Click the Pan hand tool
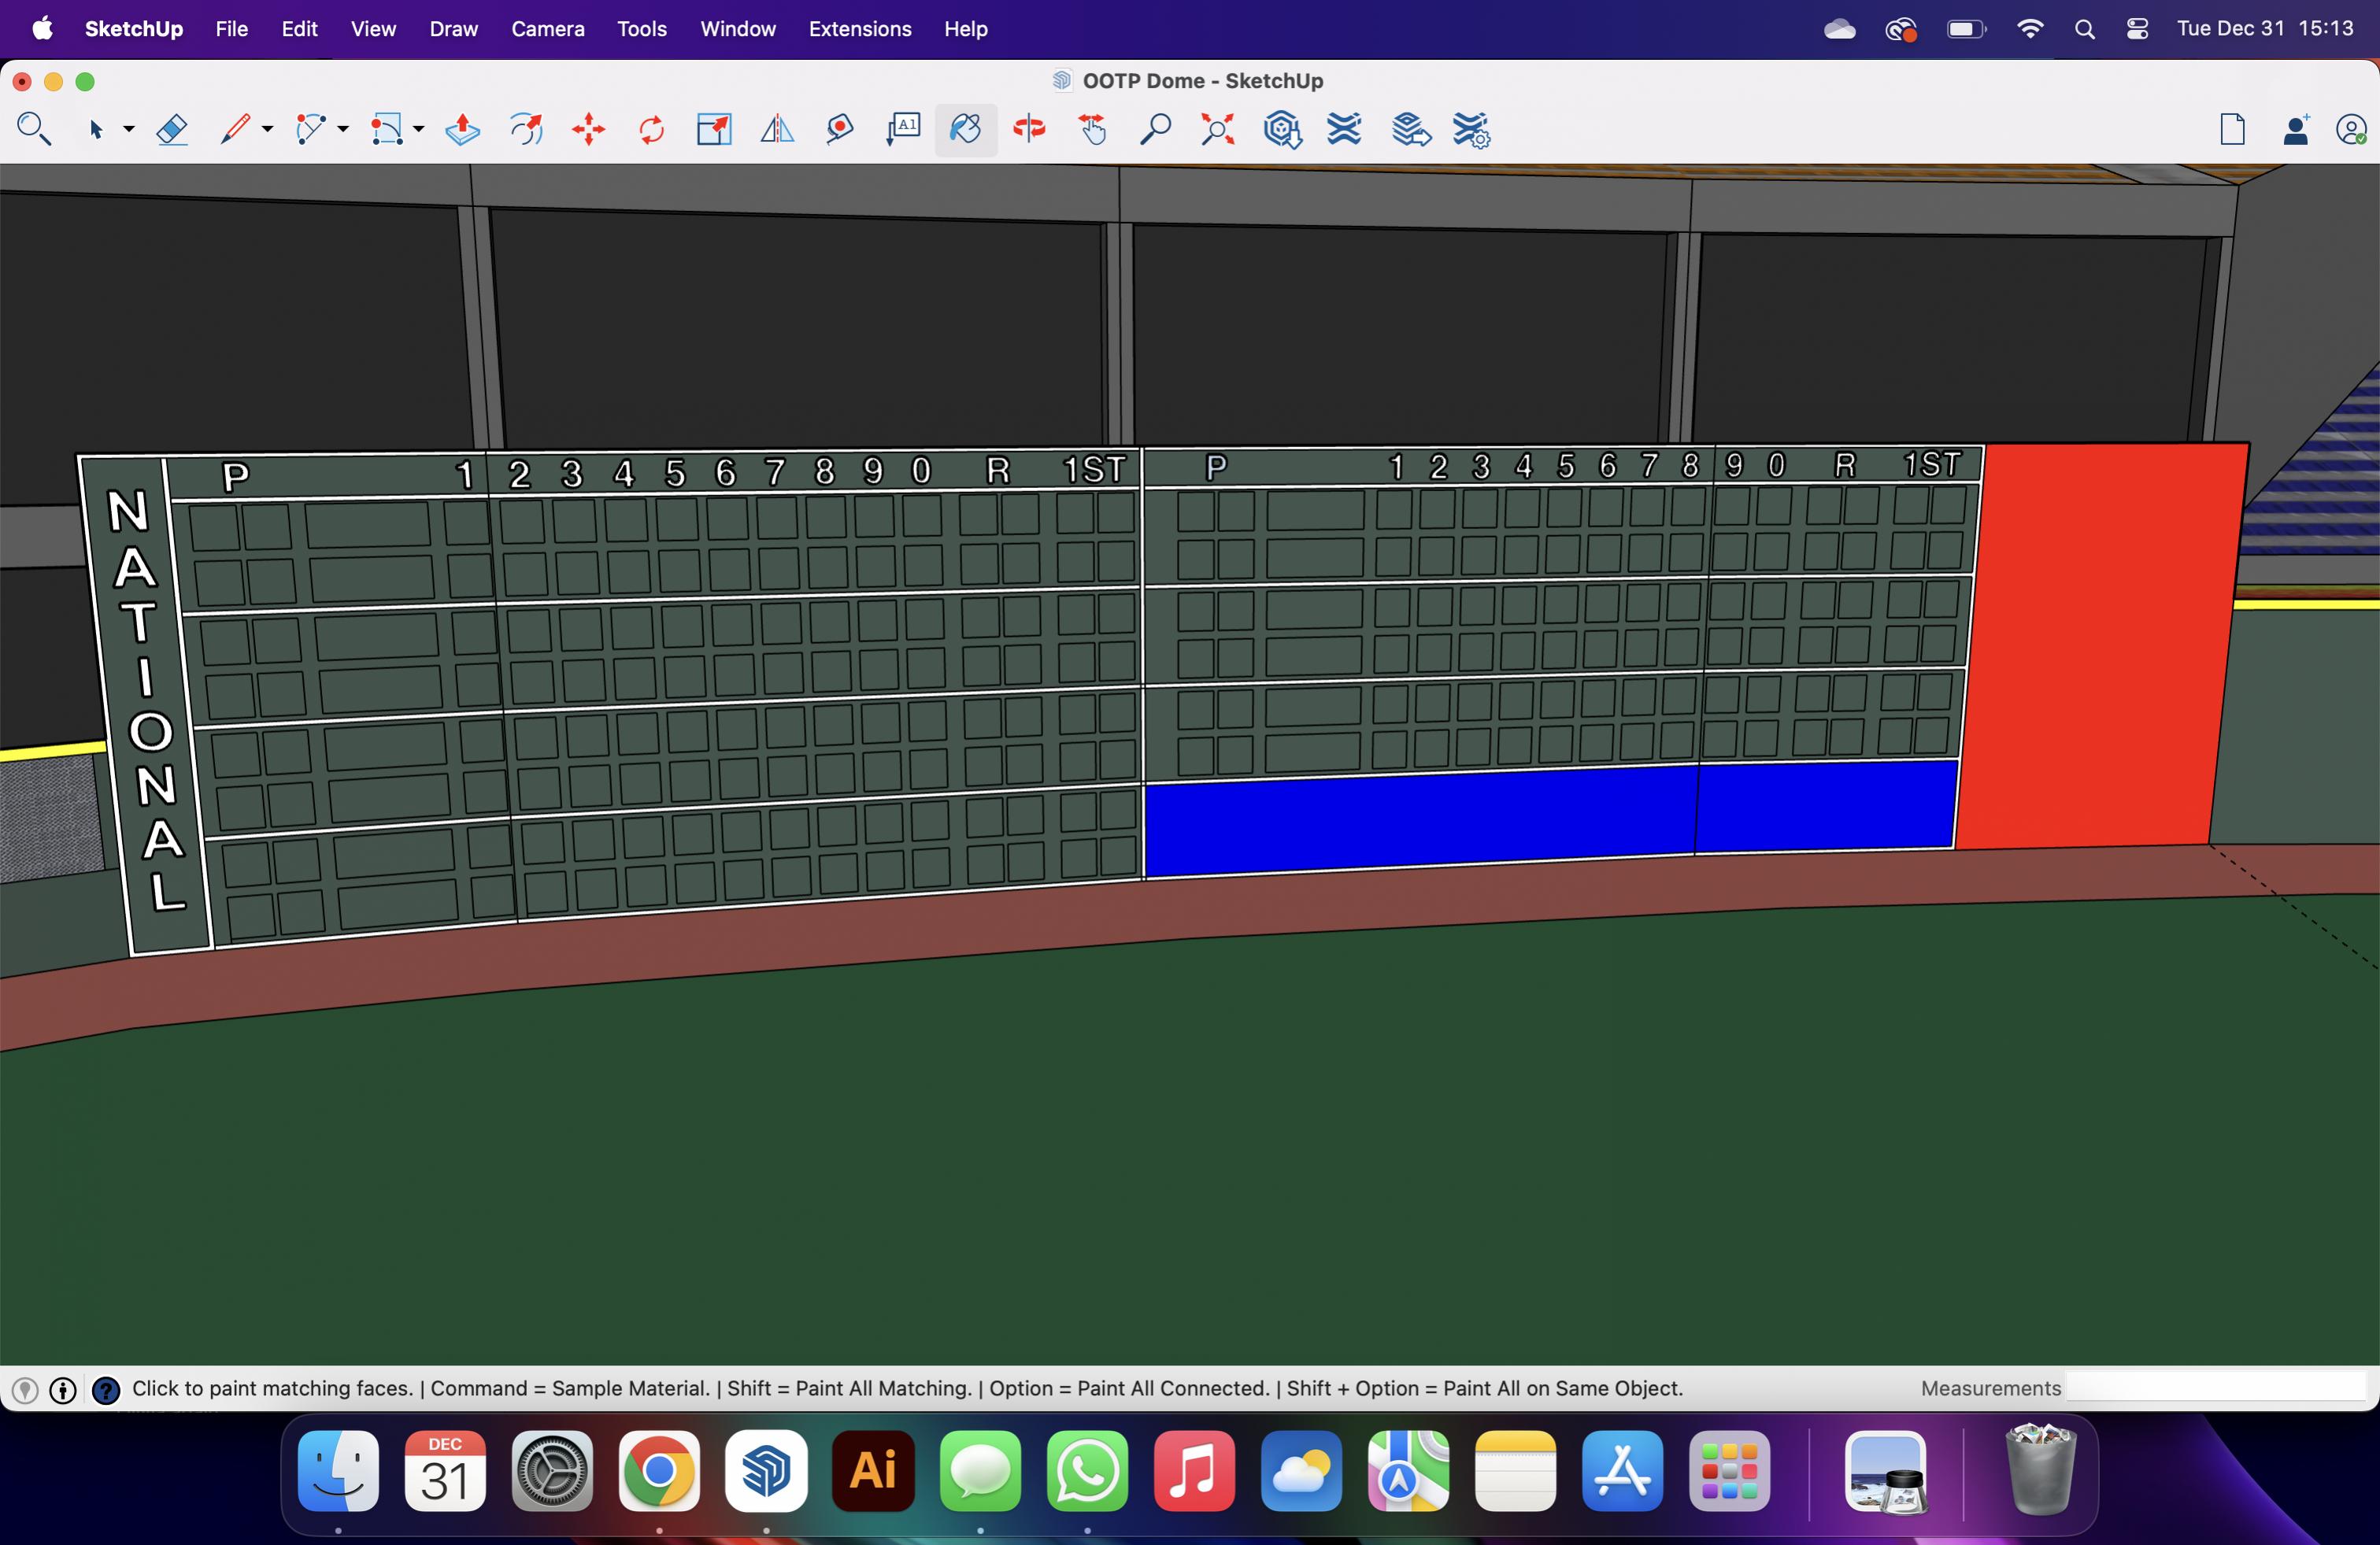Screen dimensions: 2380x1545 click(1092, 130)
